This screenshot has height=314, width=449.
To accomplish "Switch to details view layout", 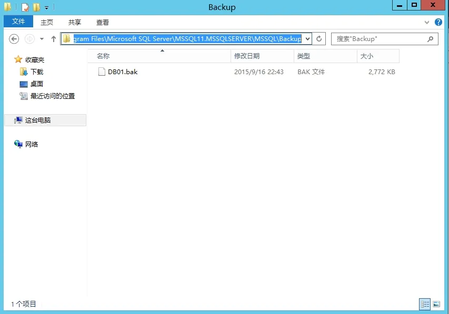I will coord(425,304).
